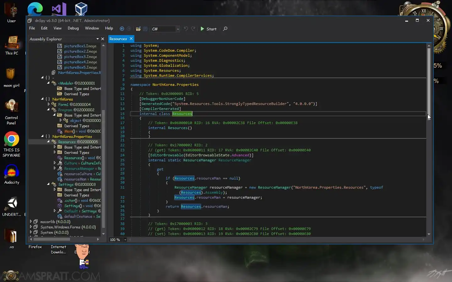Select the Settings() : void tree item

pyautogui.click(x=83, y=206)
